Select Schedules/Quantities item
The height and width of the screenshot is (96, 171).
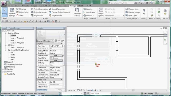15,65
